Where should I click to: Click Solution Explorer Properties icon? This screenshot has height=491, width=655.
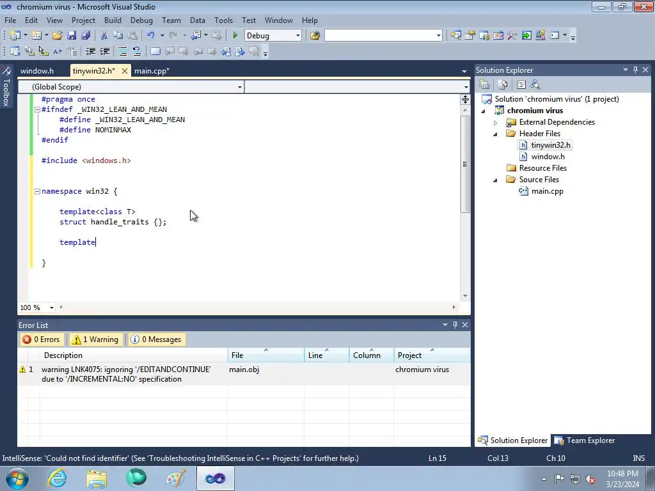pos(485,85)
